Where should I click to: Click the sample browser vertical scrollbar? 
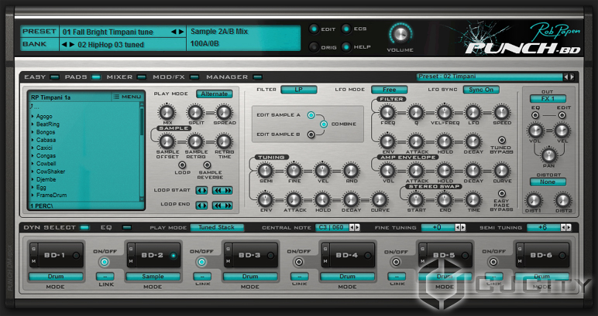pyautogui.click(x=143, y=150)
